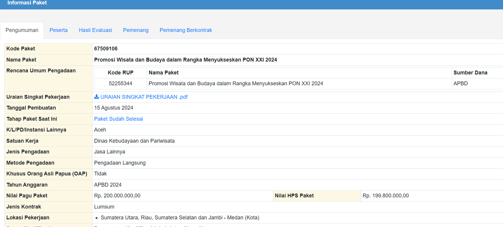Click the Dinas Kebudayaan dan Pariwisata text
The image size is (503, 227).
coord(134,141)
